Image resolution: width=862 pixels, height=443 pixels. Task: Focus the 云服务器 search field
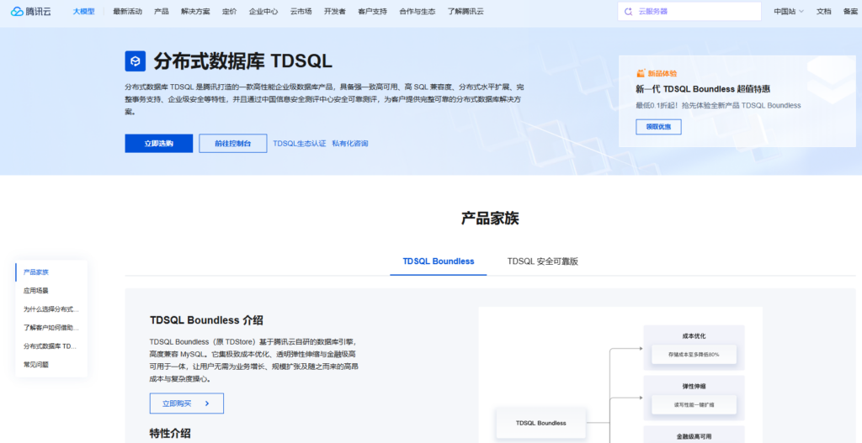[689, 12]
